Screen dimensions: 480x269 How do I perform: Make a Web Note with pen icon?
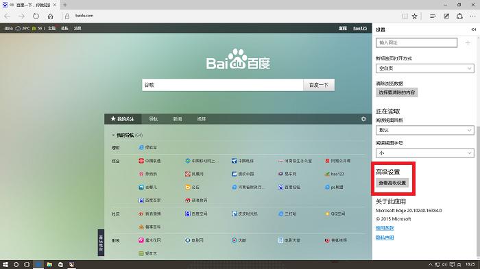pyautogui.click(x=446, y=16)
